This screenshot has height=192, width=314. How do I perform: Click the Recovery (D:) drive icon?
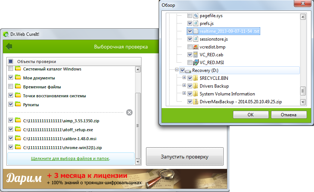[x=188, y=70]
